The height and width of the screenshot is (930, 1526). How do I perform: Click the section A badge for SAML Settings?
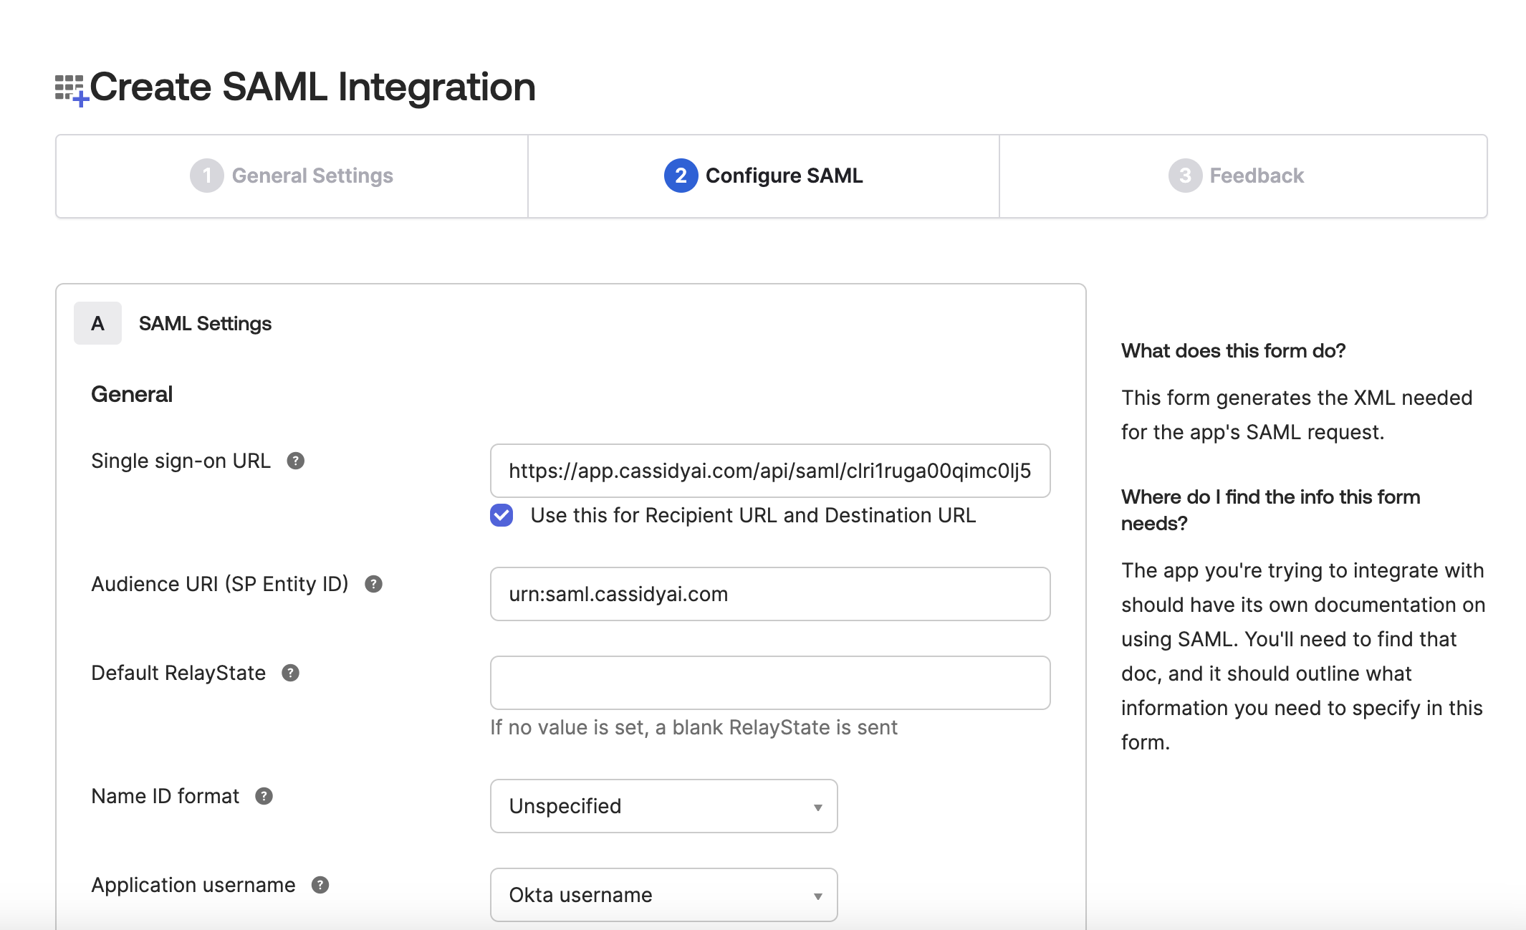pyautogui.click(x=97, y=323)
